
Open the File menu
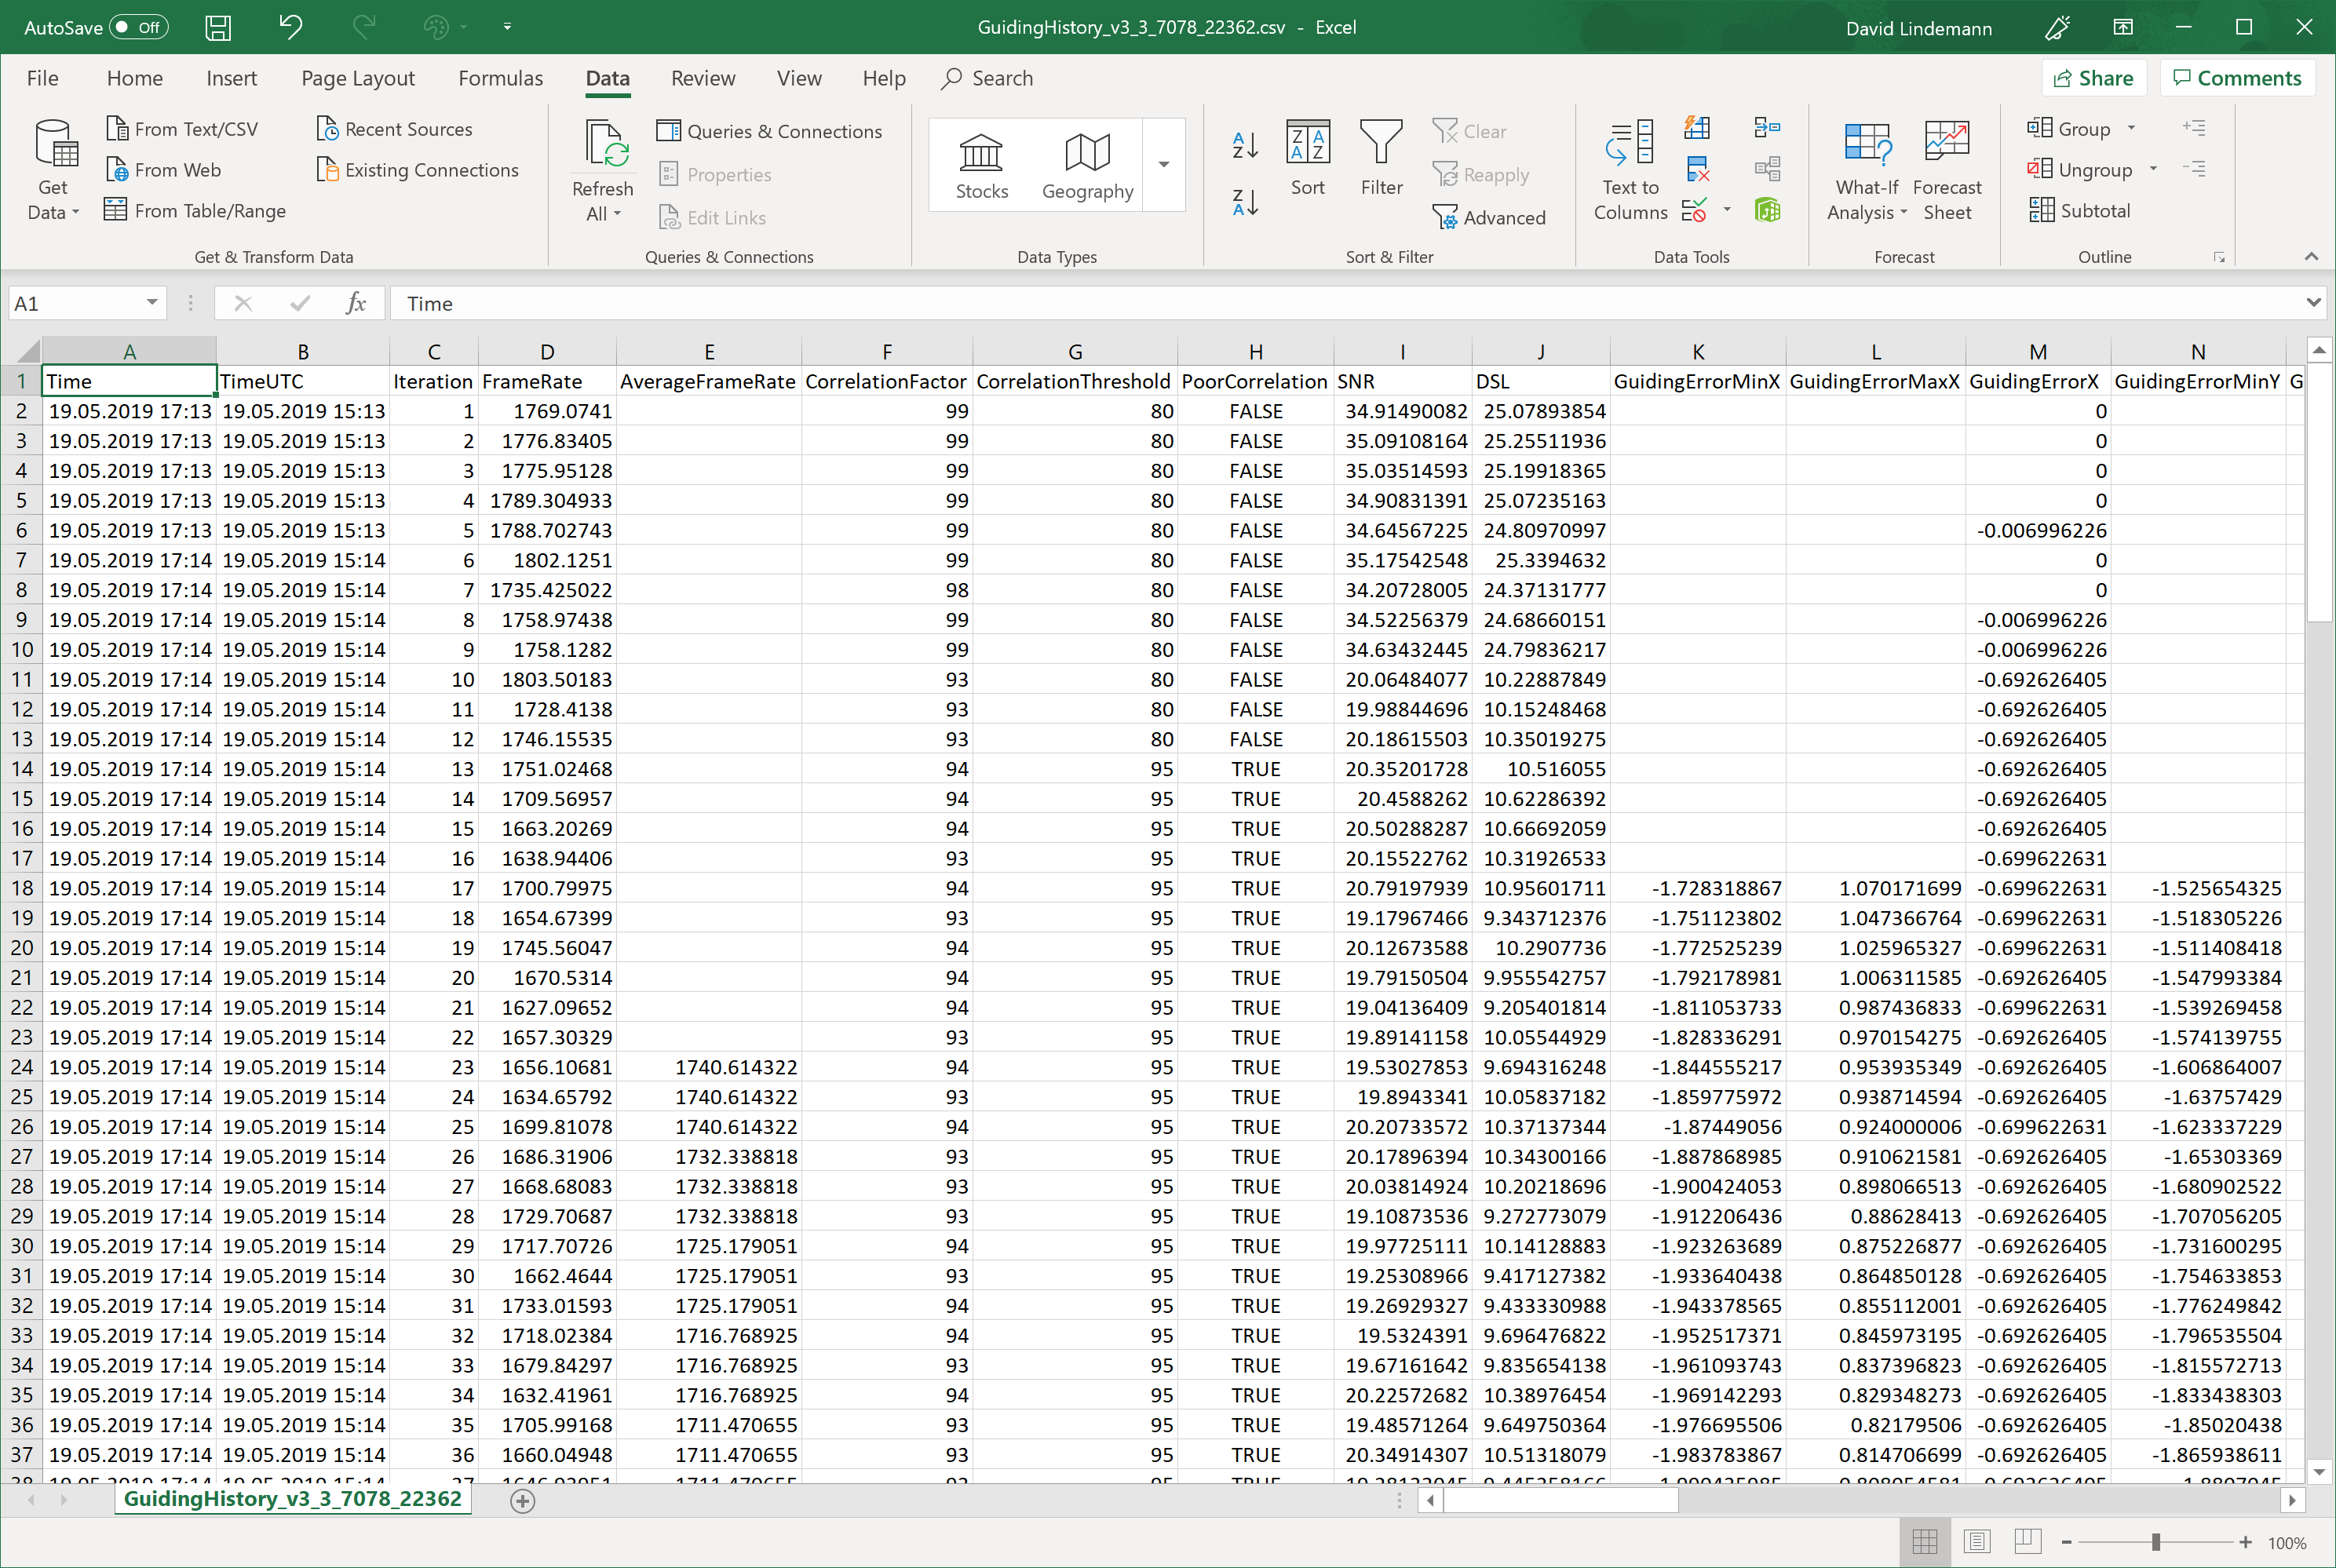pos(42,78)
